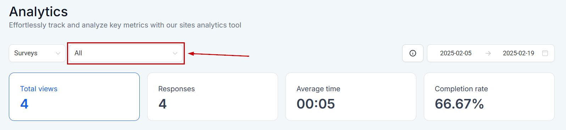Viewport: 566px width, 130px height.
Task: Click the info circle icon button
Action: click(413, 53)
